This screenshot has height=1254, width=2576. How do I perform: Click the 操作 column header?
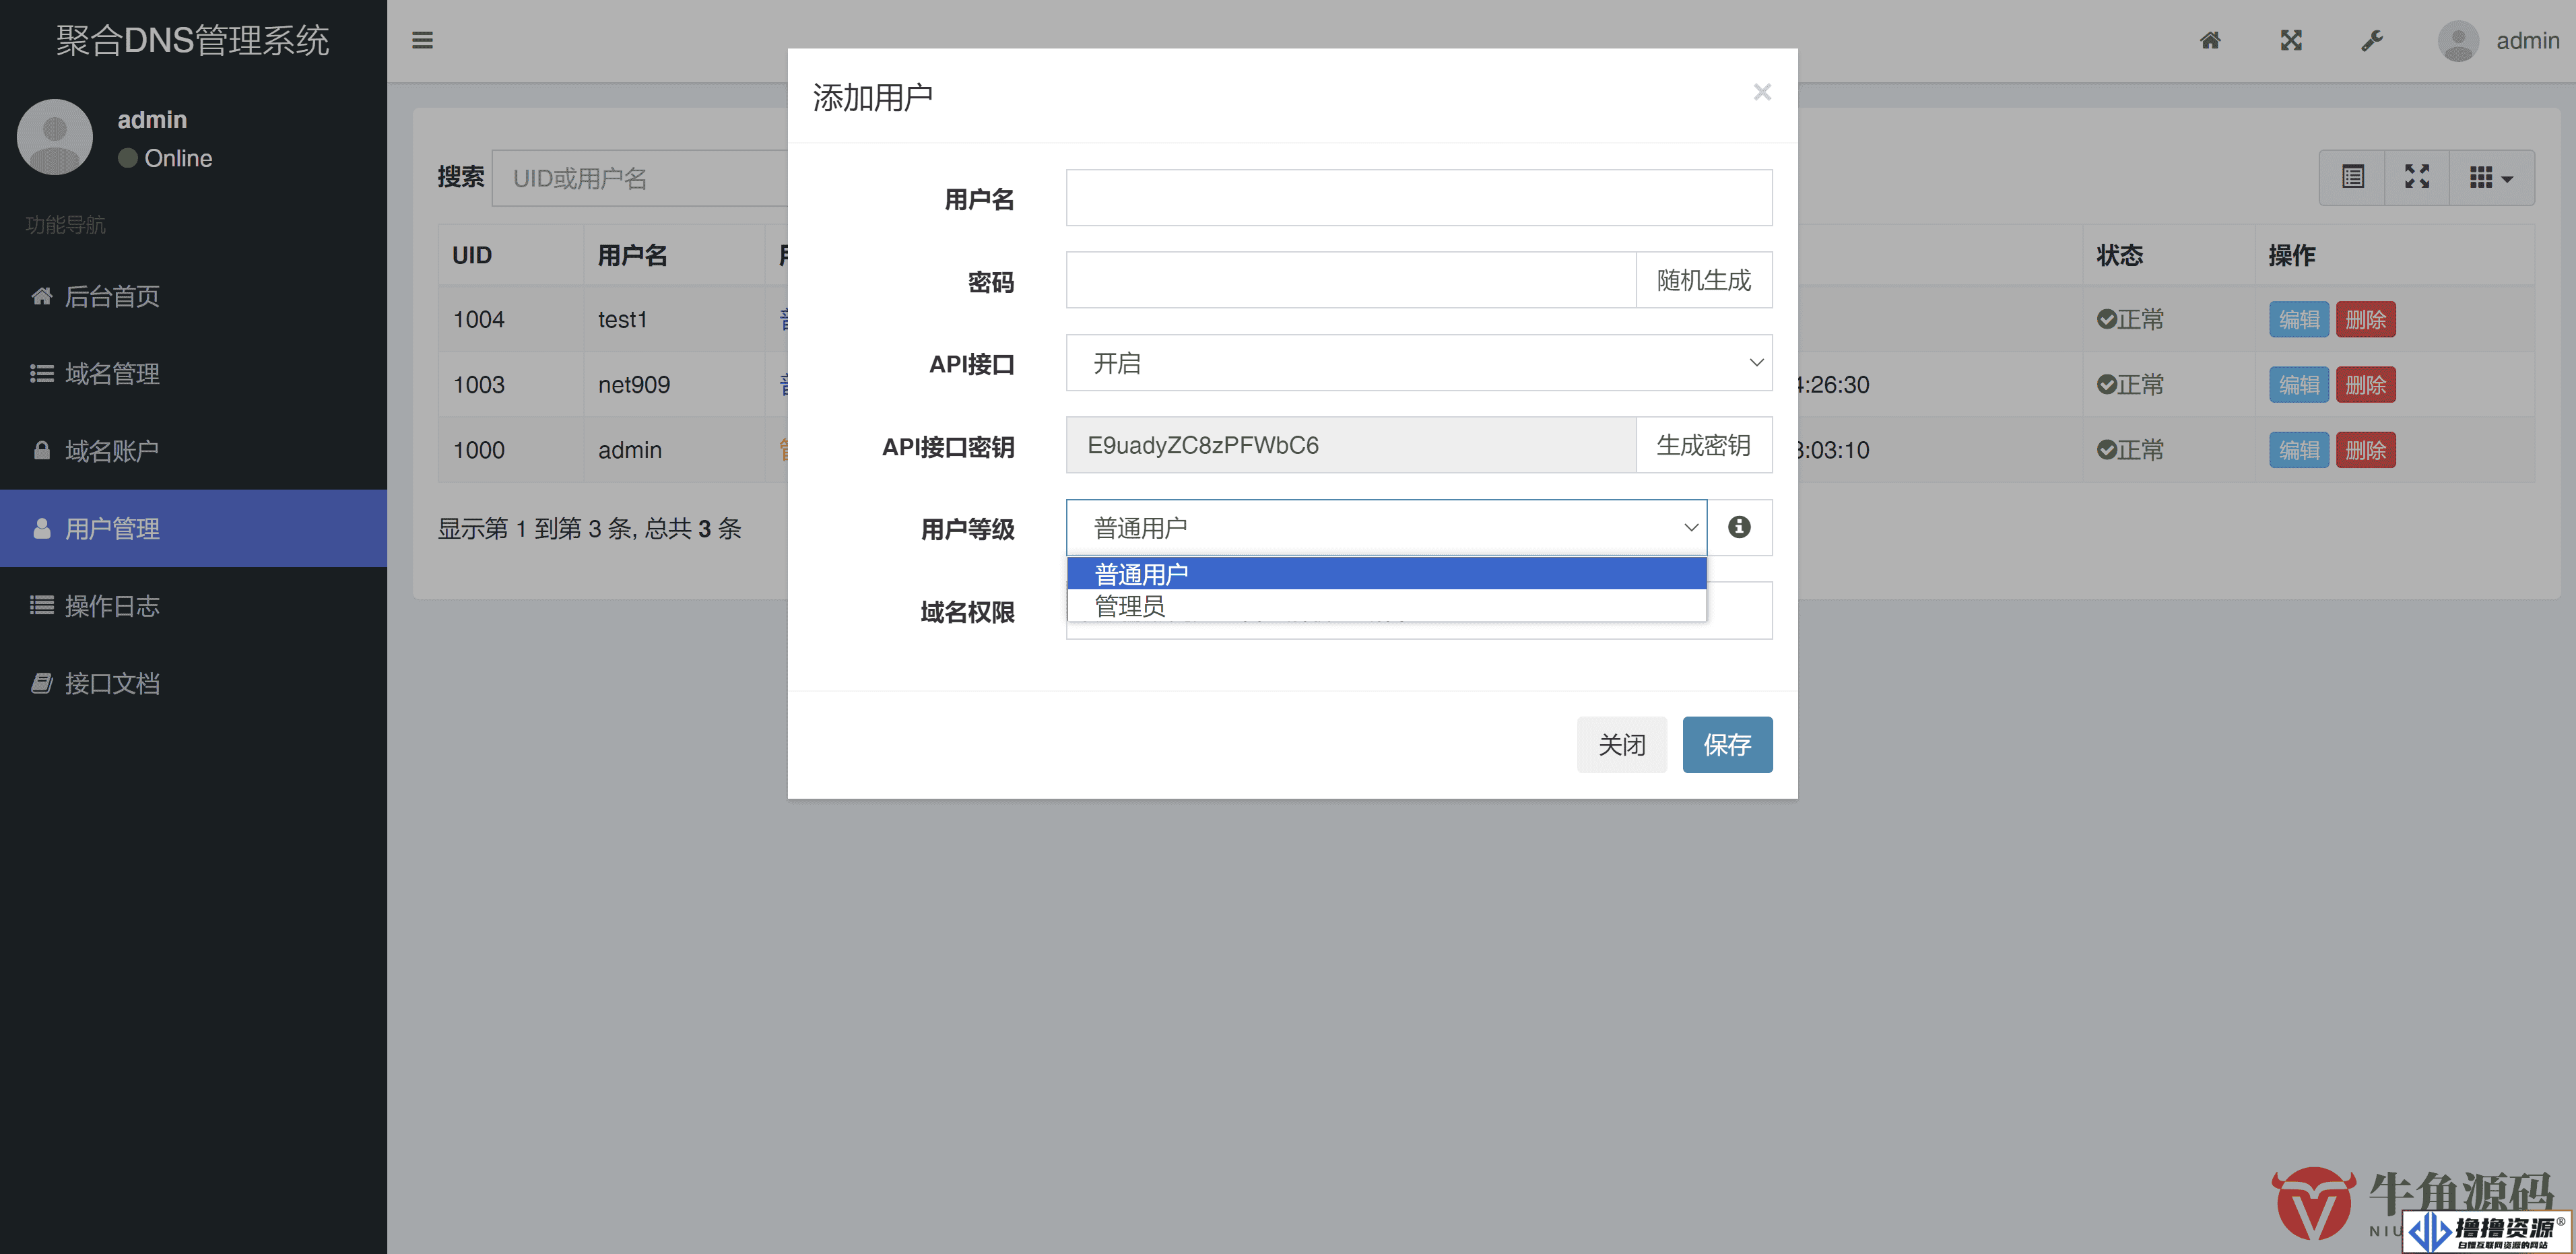click(x=2394, y=255)
